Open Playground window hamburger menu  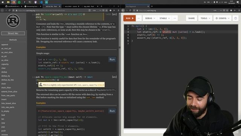(239, 10)
